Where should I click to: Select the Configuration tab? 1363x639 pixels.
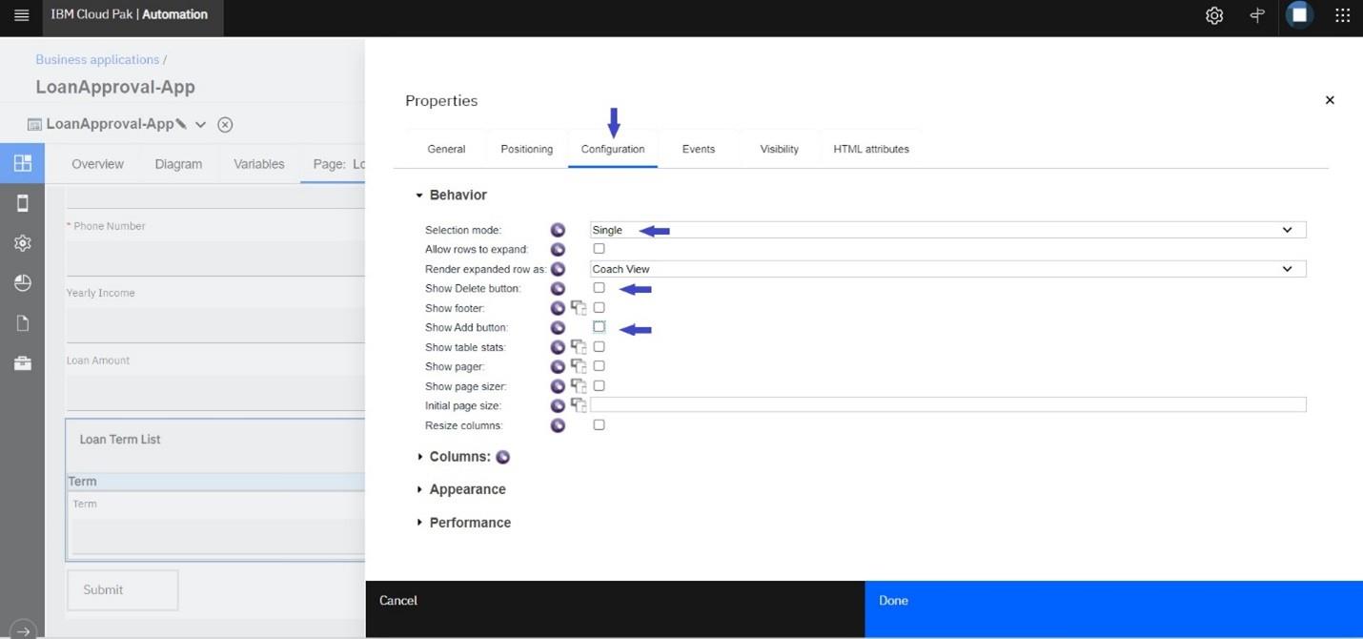click(613, 149)
